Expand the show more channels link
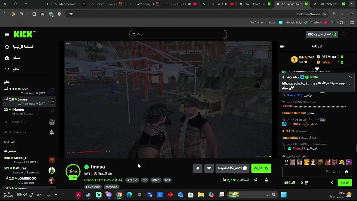 point(9,142)
